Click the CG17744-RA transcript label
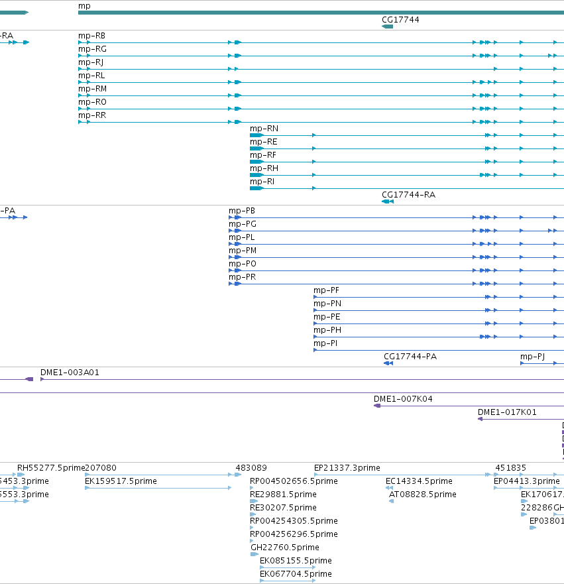564x584 pixels. (408, 195)
